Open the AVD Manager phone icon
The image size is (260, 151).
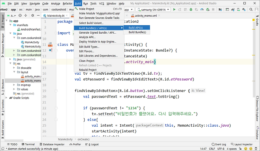click(238, 9)
